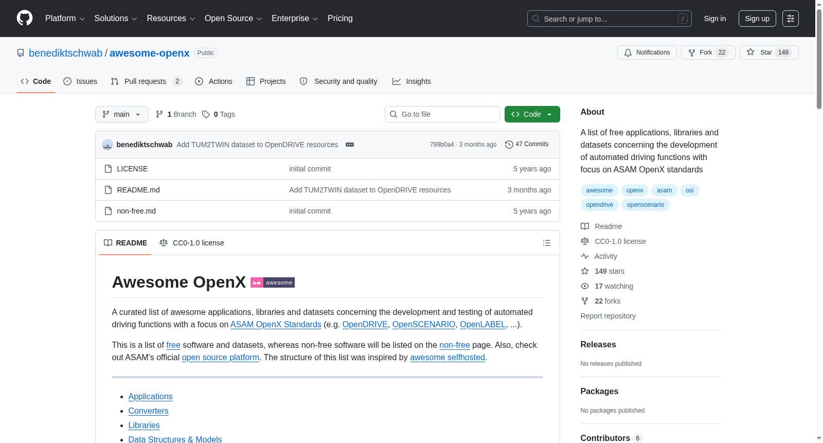This screenshot has width=823, height=443.
Task: Jump to Converters section link
Action: point(148,411)
